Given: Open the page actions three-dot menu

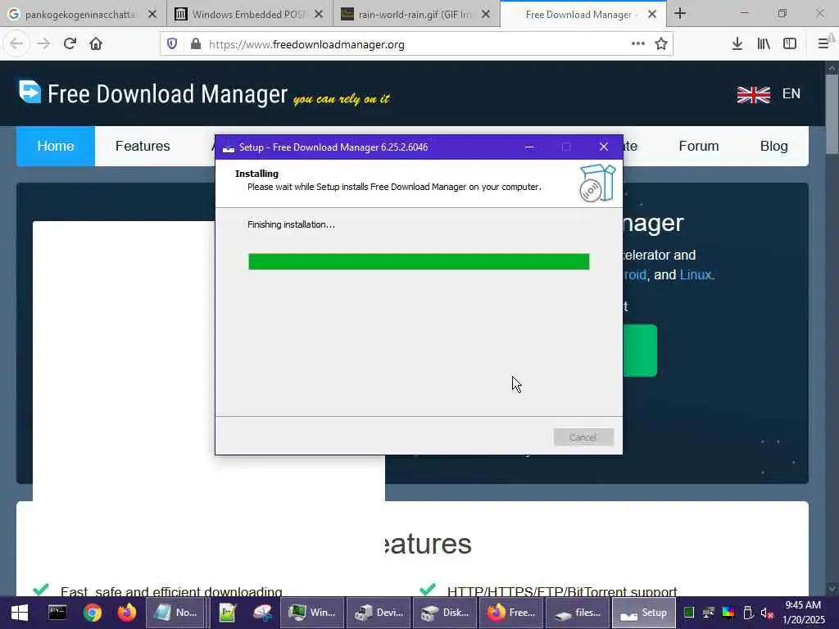Looking at the screenshot, I should (x=637, y=44).
